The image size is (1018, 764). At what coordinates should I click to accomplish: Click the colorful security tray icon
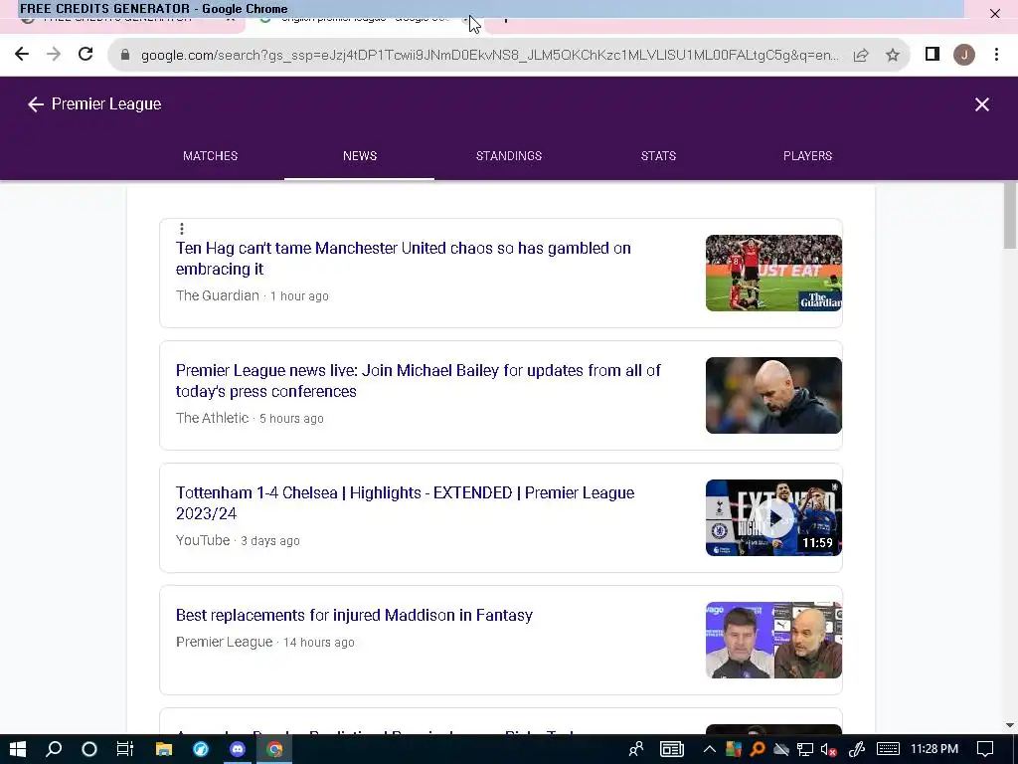[733, 749]
